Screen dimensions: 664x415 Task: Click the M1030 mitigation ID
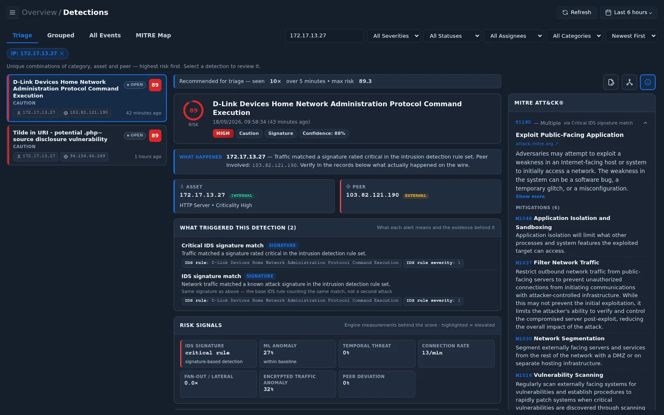click(524, 339)
